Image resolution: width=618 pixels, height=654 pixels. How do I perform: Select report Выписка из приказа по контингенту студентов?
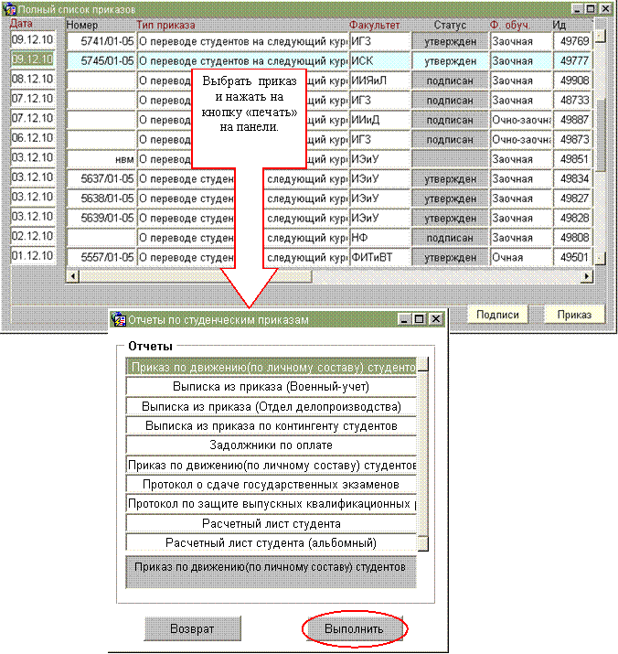click(271, 426)
